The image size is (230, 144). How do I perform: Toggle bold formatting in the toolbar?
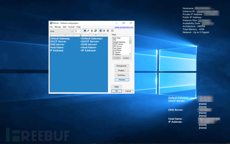tap(85, 31)
